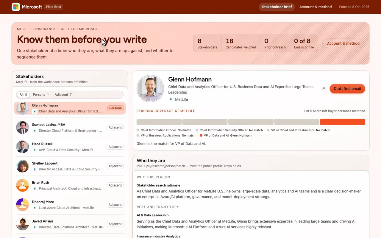Click the 0 of 8 Emails on file stat
Image resolution: width=381 pixels, height=238 pixels.
(x=304, y=43)
